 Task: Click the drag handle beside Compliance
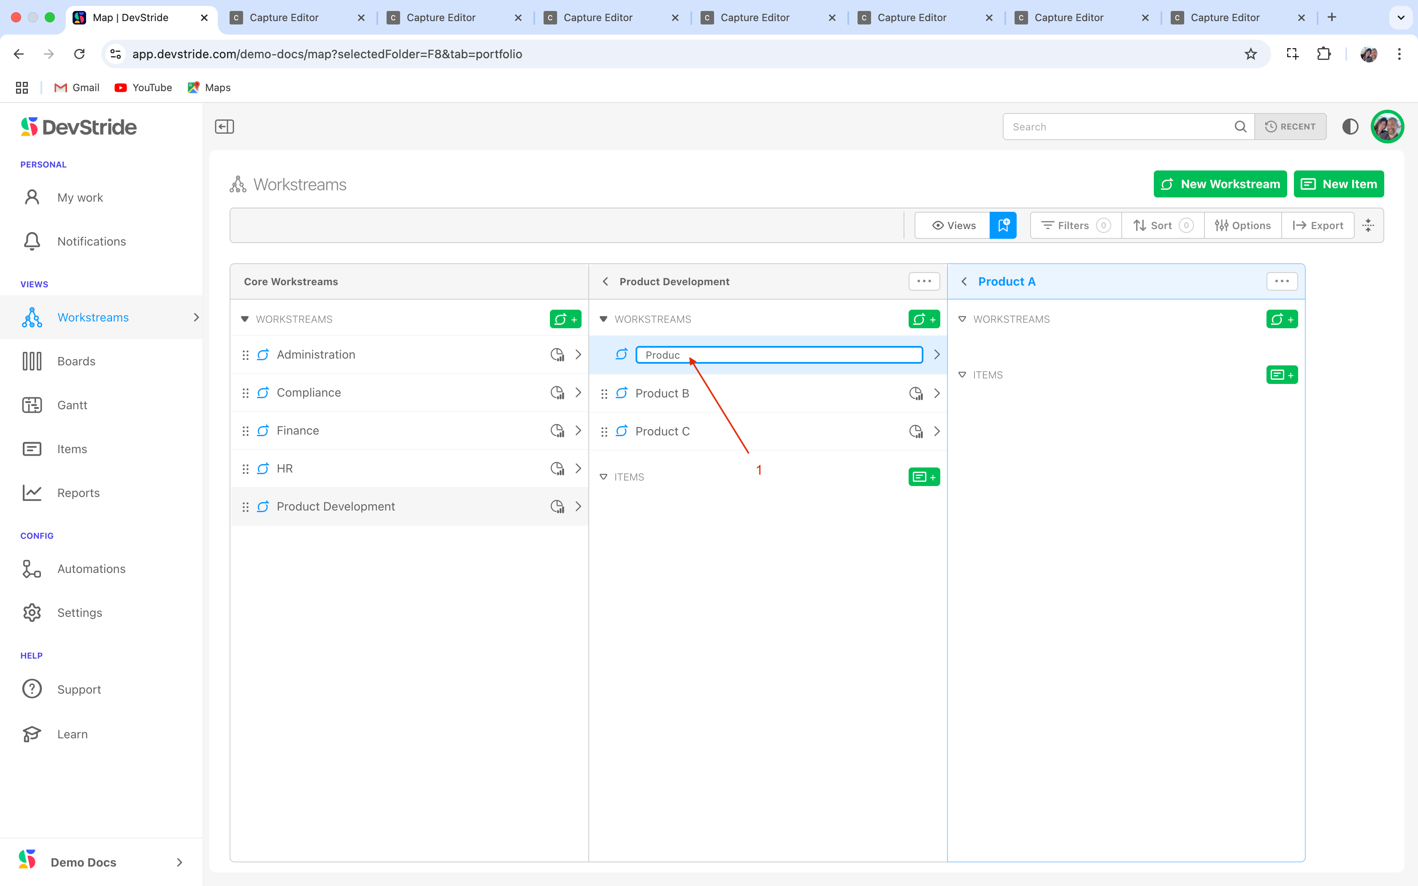(x=246, y=393)
